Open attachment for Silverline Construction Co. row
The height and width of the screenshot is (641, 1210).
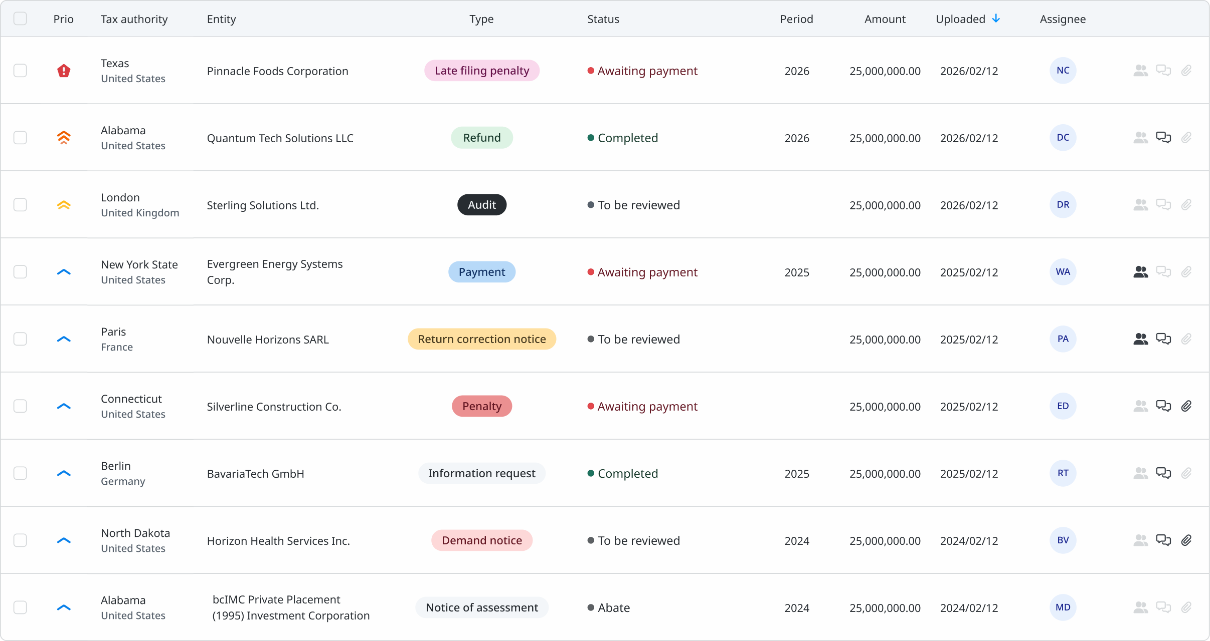pos(1186,406)
